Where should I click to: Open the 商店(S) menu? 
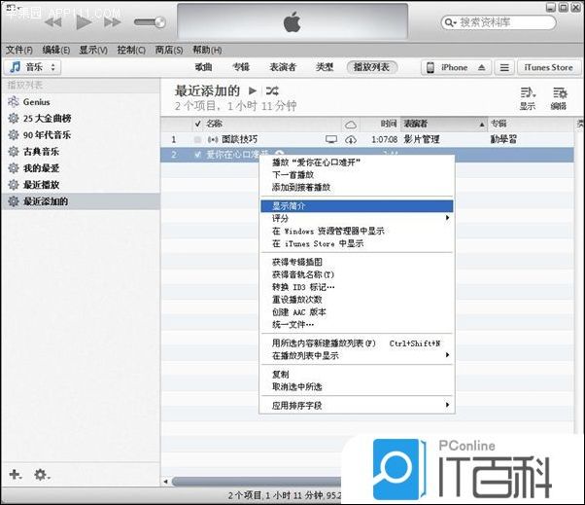tap(169, 50)
